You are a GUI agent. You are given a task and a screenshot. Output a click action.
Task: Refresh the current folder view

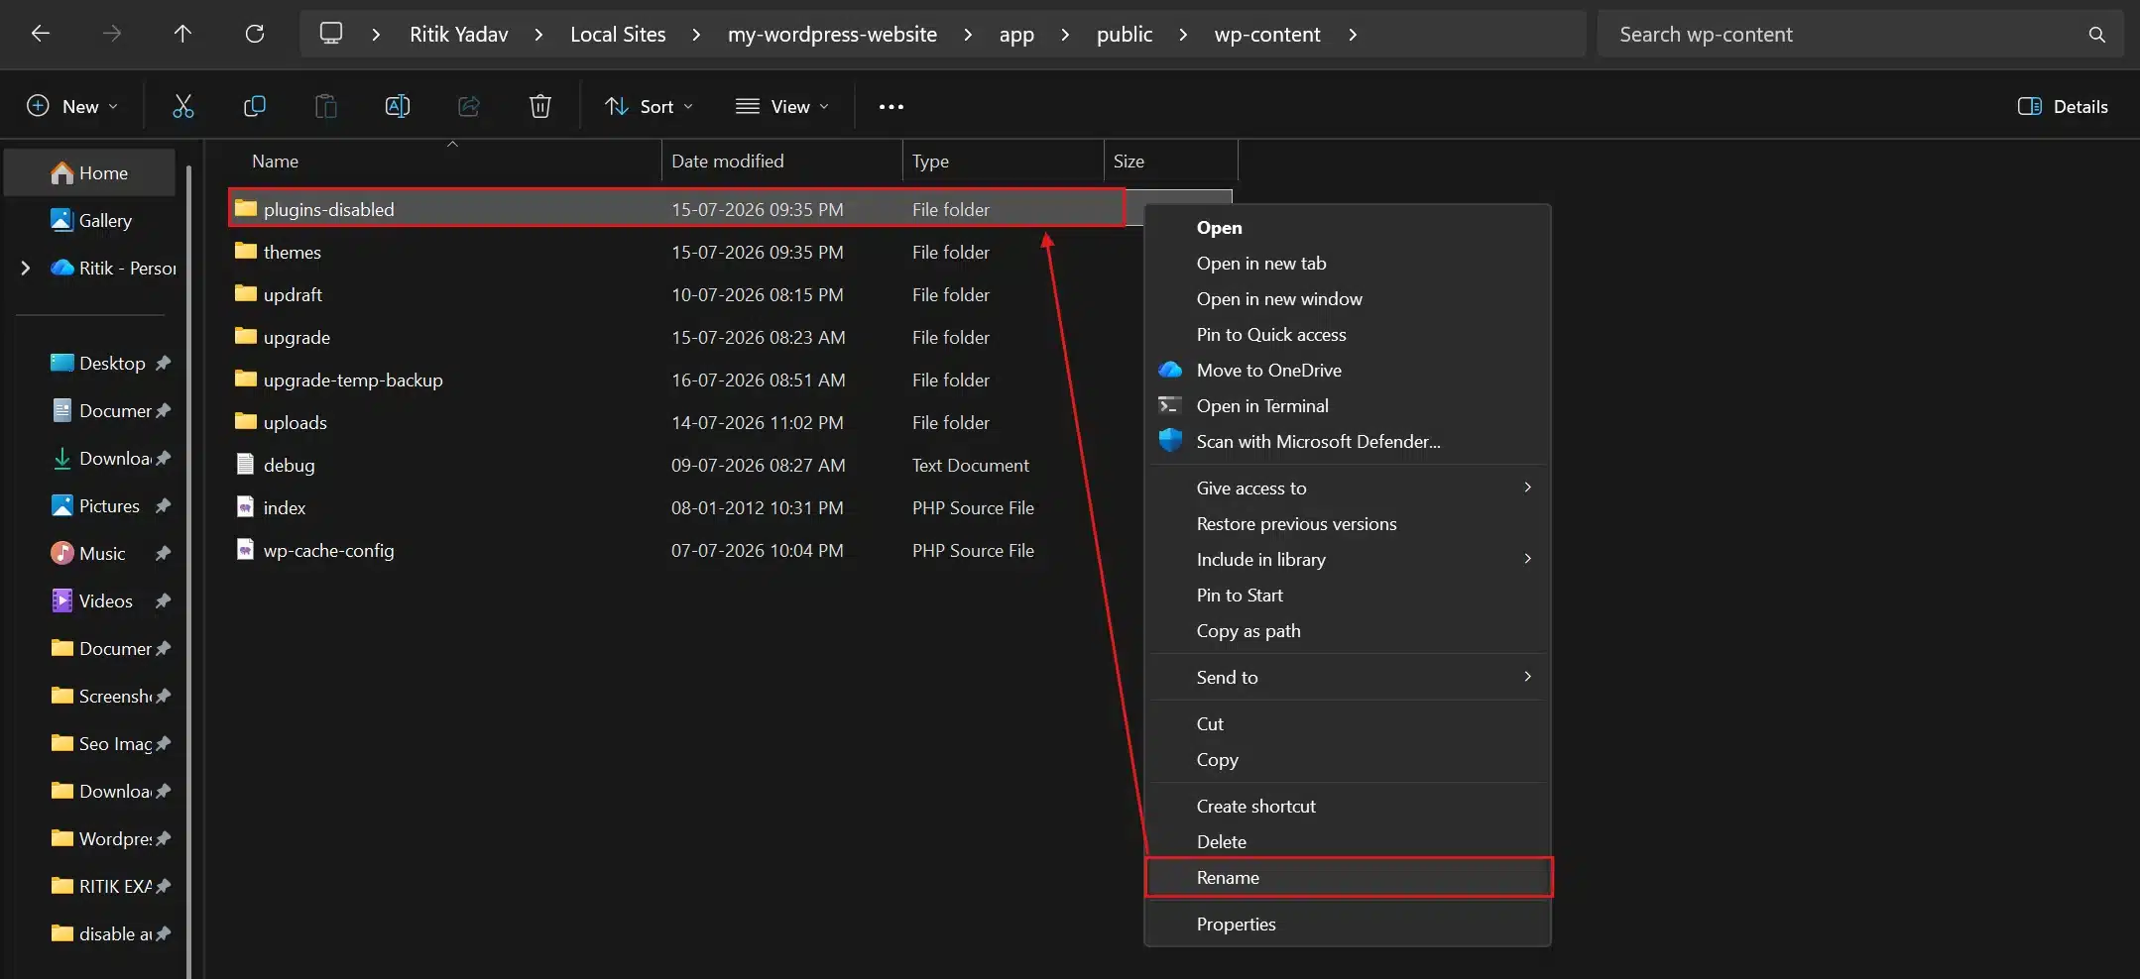[x=255, y=34]
